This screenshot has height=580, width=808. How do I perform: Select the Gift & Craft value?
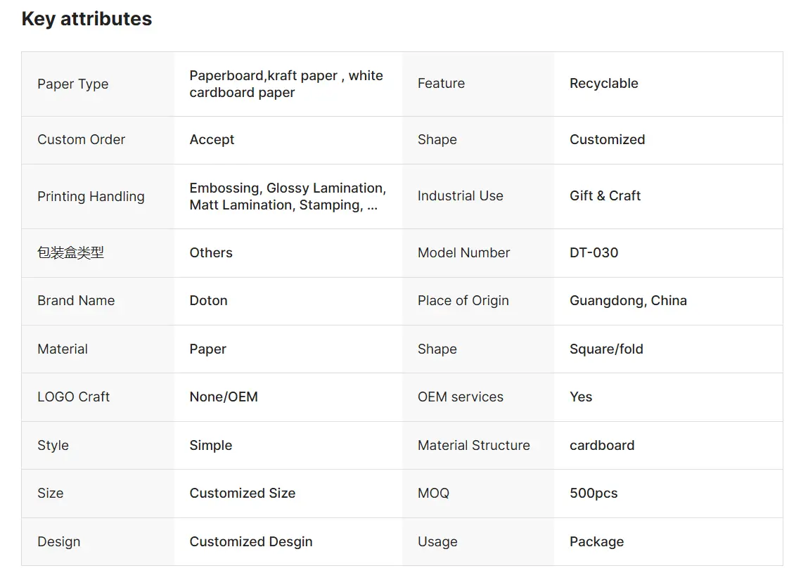[605, 195]
